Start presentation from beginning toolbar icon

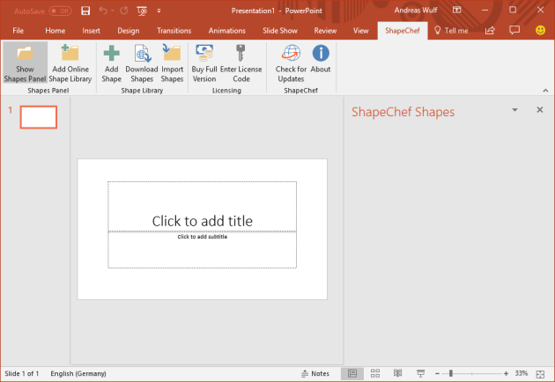pos(142,11)
